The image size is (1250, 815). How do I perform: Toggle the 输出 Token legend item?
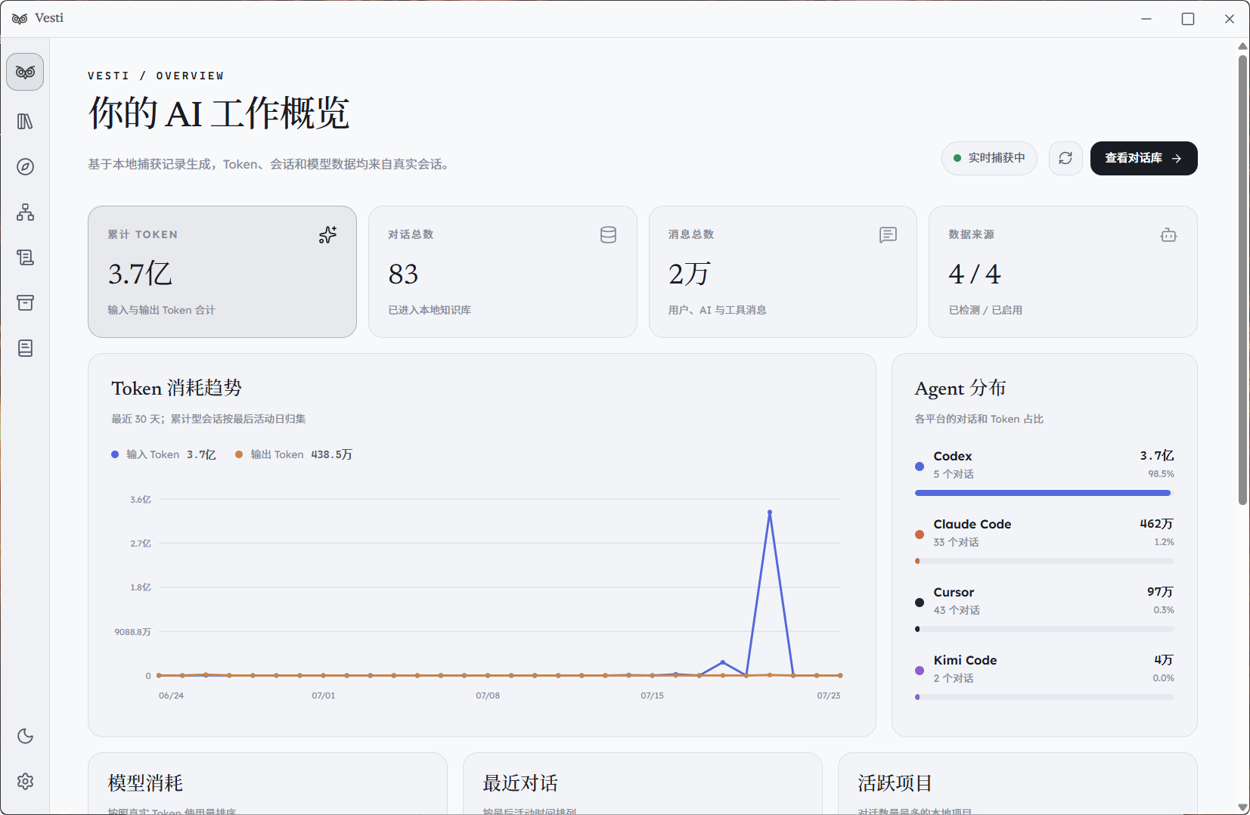click(293, 454)
